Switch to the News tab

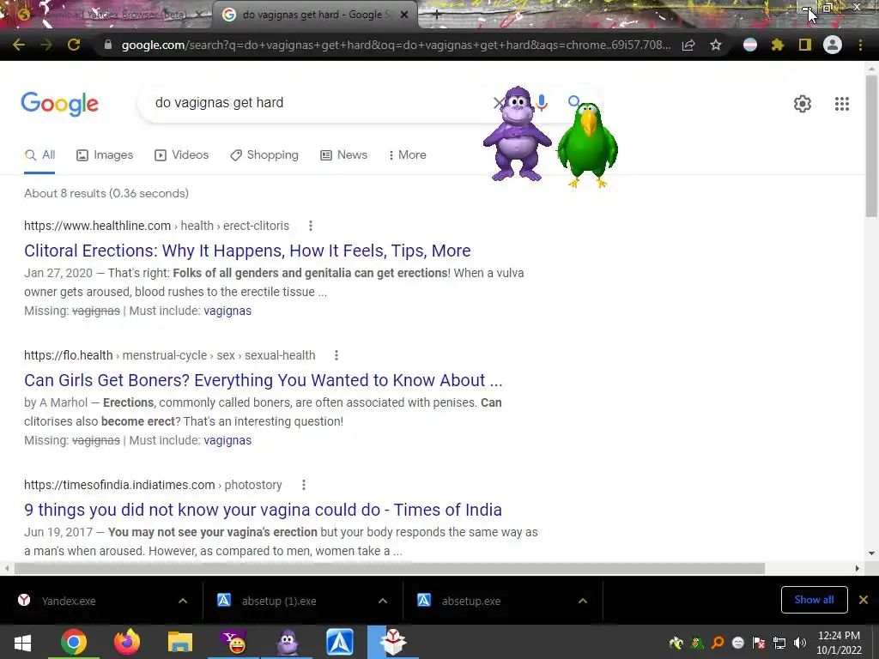point(343,155)
